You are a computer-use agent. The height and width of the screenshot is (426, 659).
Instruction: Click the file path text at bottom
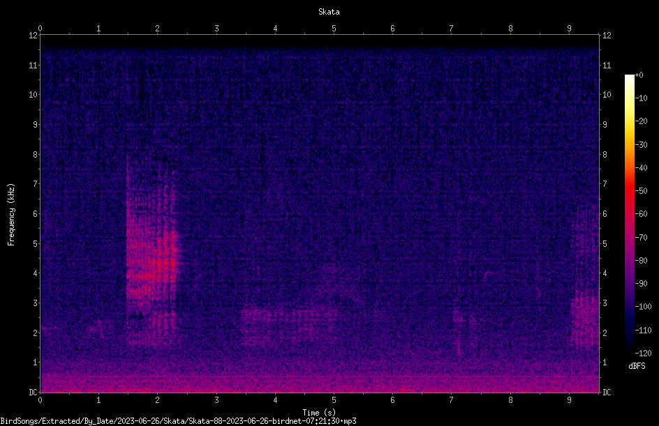pyautogui.click(x=178, y=421)
